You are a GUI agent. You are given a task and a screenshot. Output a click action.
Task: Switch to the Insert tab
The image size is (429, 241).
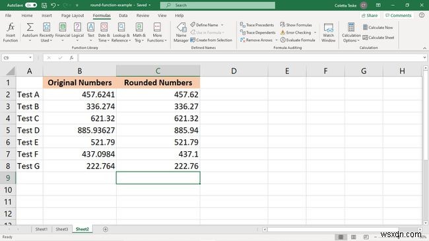point(47,16)
